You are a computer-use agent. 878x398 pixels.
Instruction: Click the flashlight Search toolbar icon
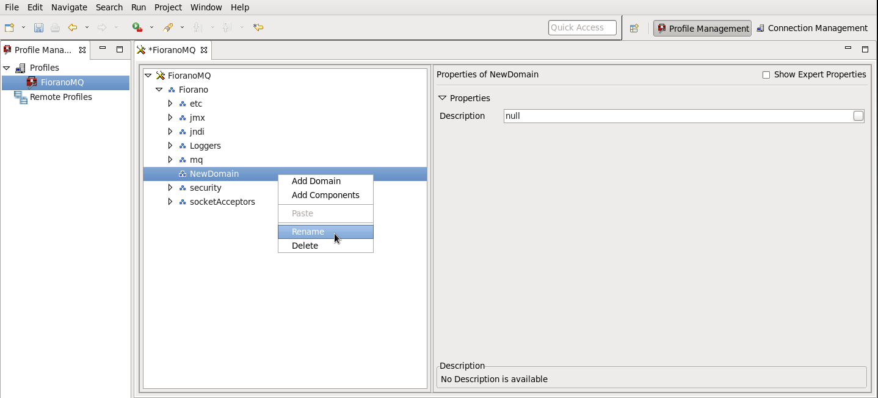pyautogui.click(x=168, y=27)
